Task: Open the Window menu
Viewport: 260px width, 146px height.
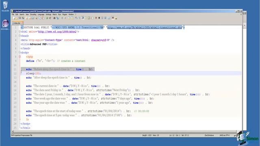Action: pos(71,15)
